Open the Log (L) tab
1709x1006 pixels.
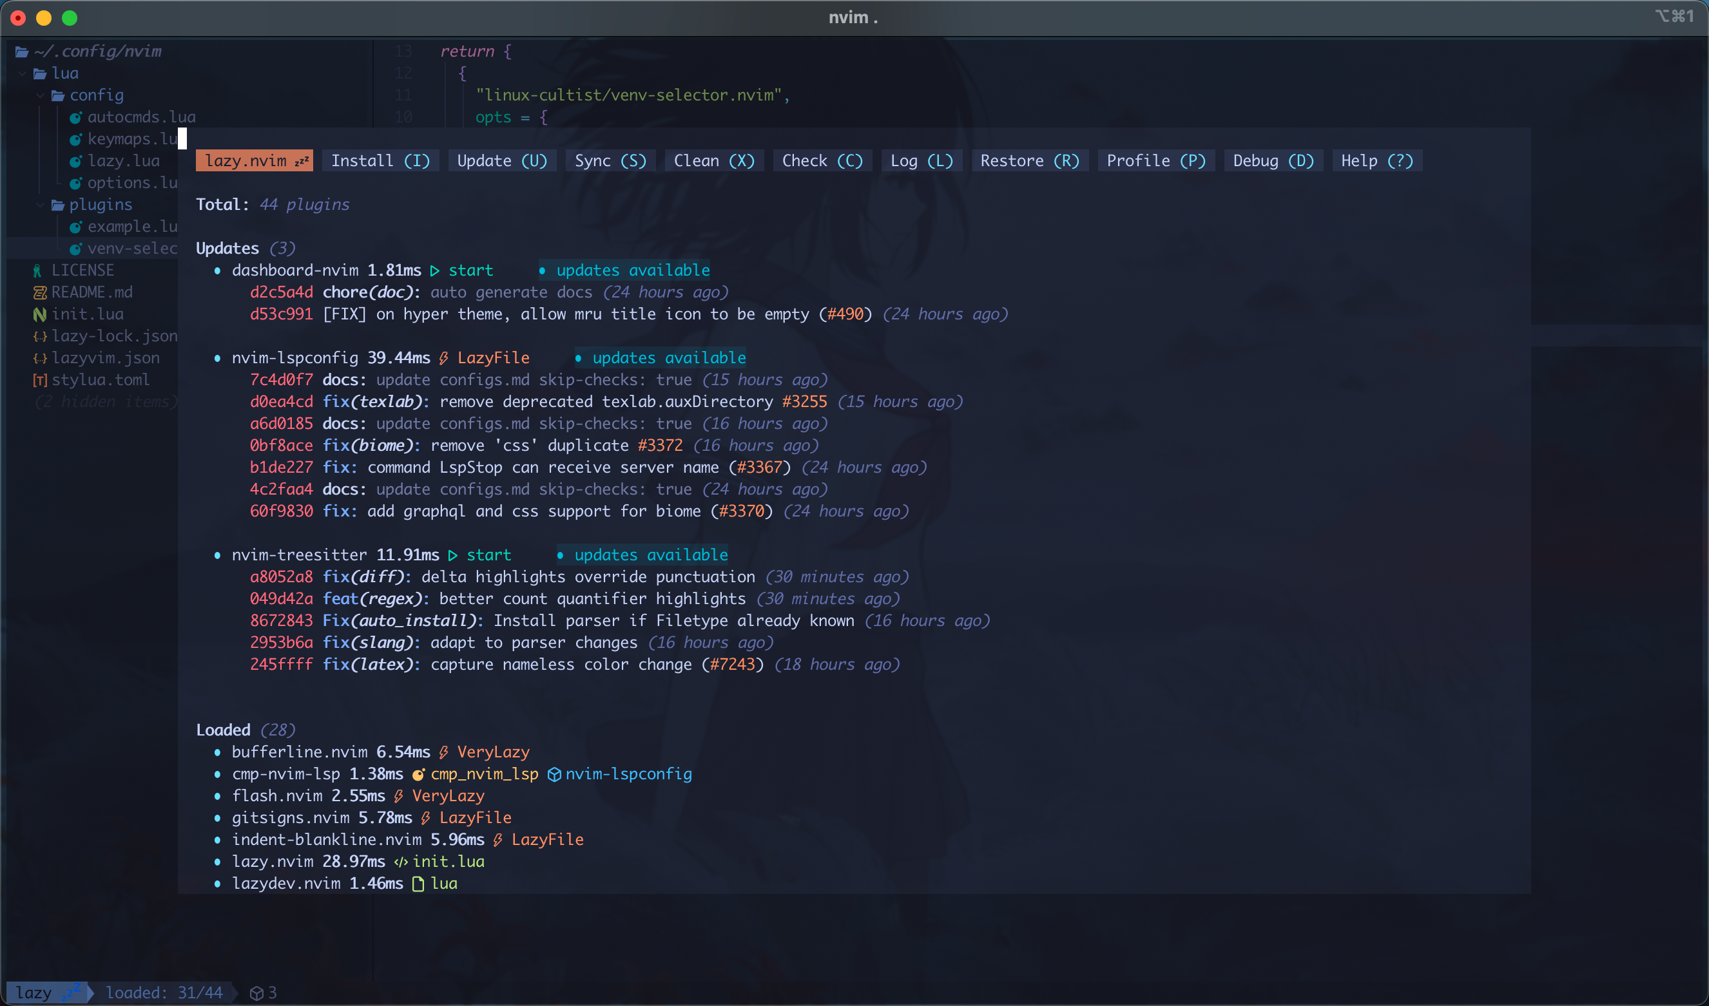point(922,160)
